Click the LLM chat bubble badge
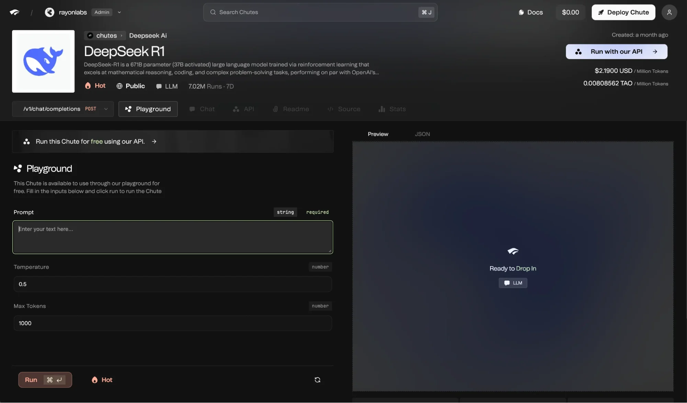This screenshot has height=403, width=687. pos(167,86)
